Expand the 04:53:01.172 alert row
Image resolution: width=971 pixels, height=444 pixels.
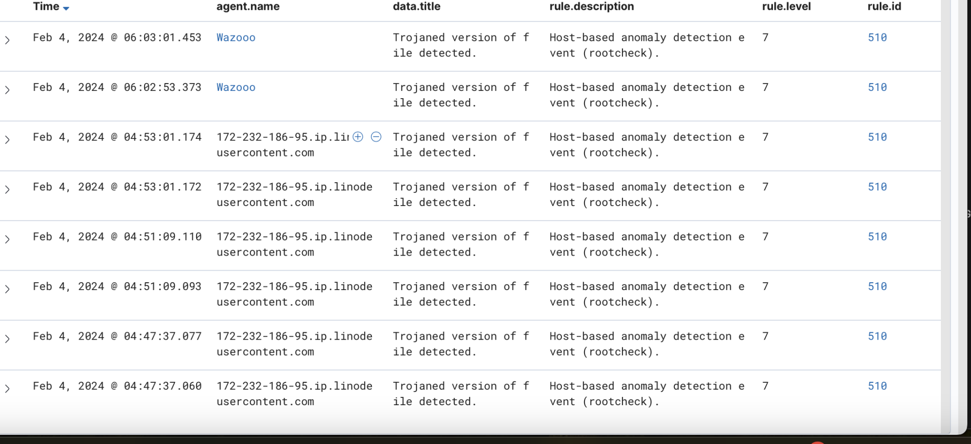(7, 189)
